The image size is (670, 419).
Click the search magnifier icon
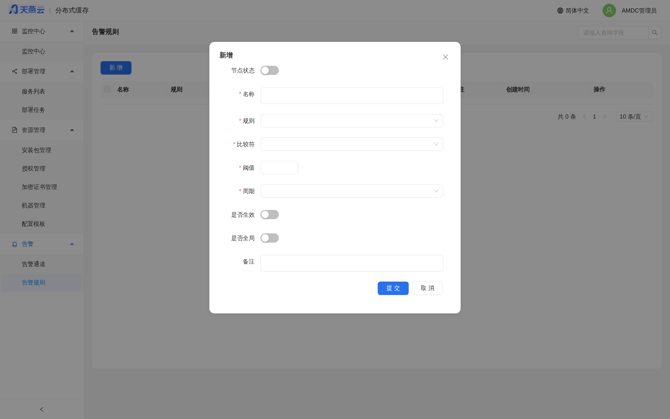(655, 33)
